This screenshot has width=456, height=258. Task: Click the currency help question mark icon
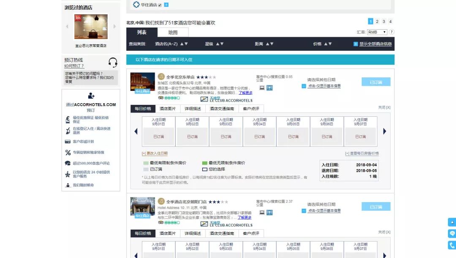click(x=391, y=32)
